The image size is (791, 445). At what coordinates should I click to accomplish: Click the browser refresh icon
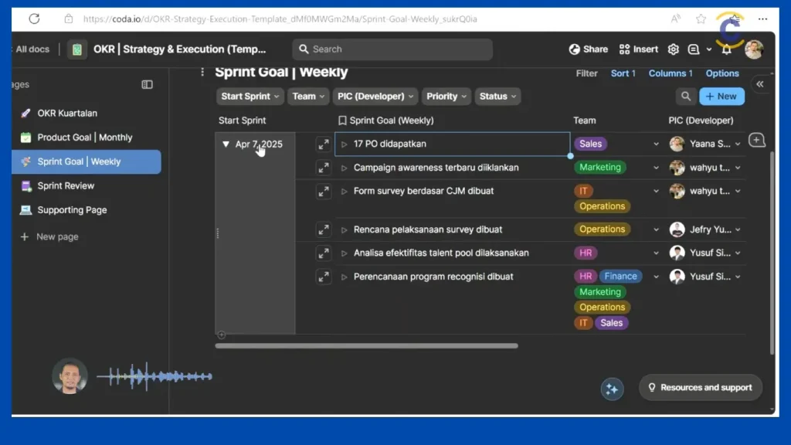(x=34, y=19)
